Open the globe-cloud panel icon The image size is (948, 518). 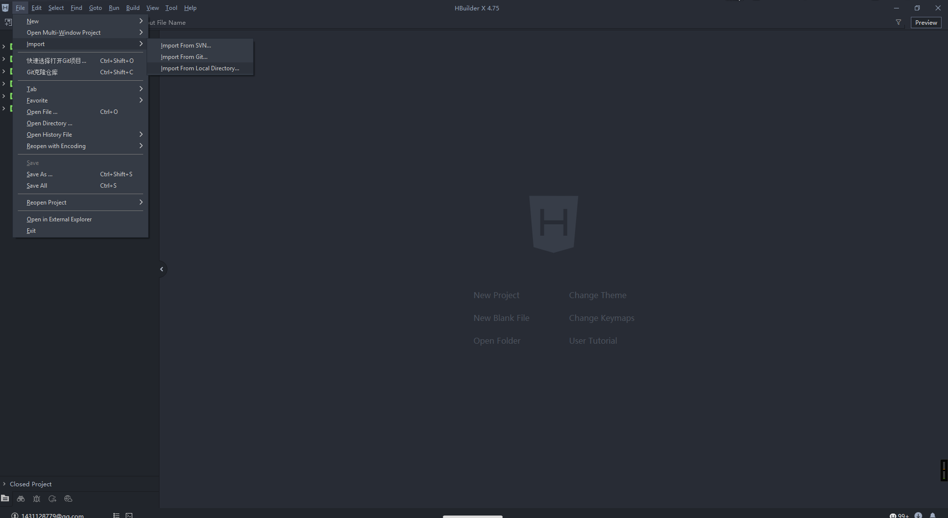point(68,499)
